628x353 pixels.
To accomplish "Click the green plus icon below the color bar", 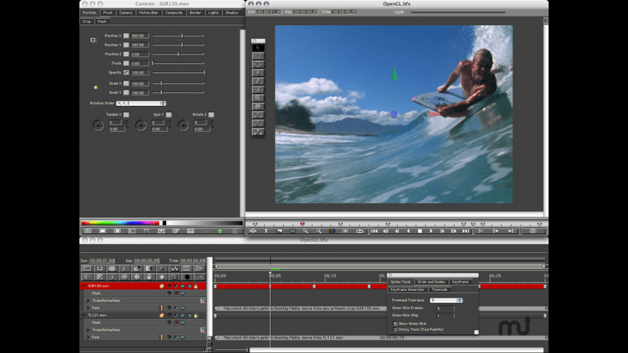I will coord(220,231).
